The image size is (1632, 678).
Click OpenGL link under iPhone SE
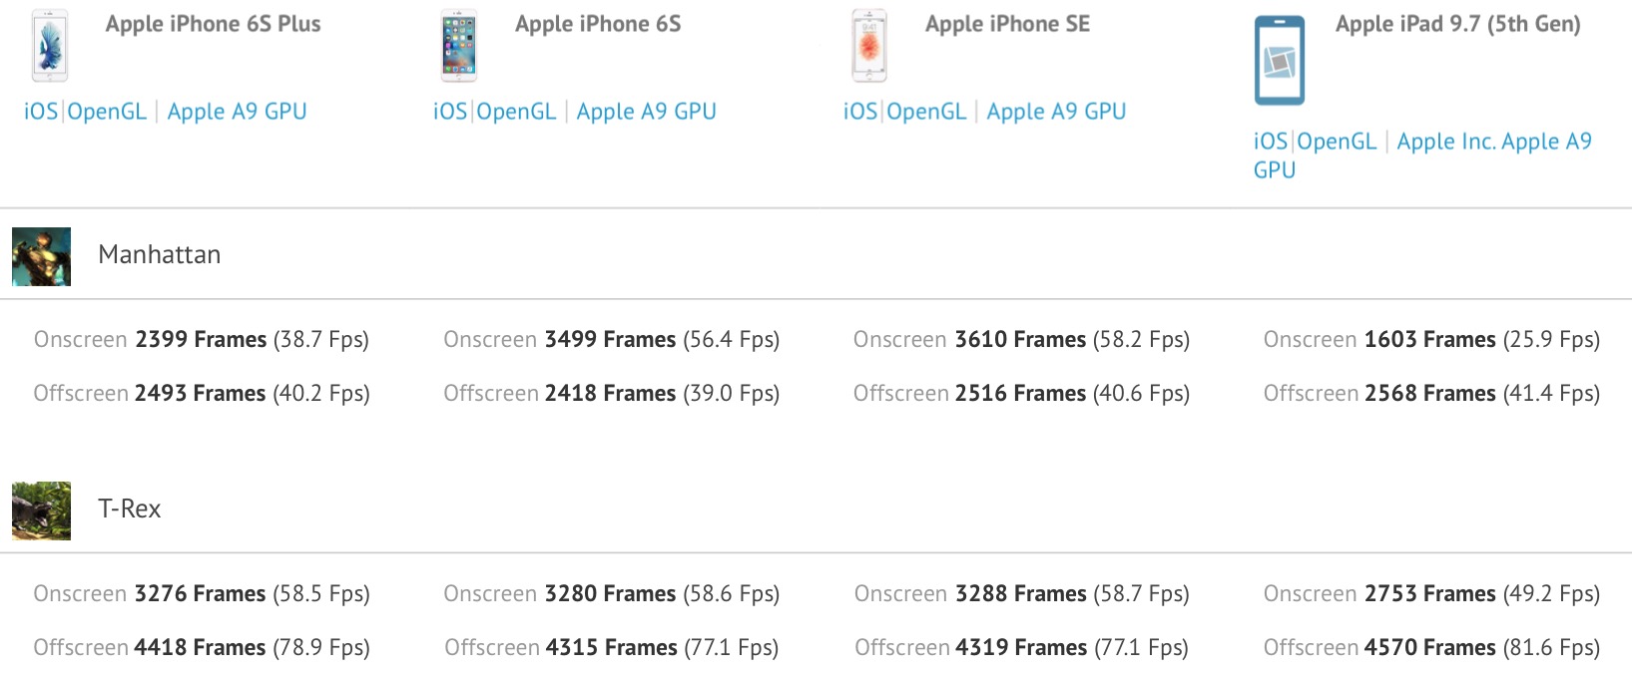926,112
